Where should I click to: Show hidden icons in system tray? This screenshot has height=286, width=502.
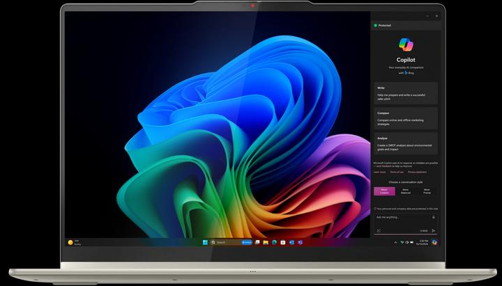click(x=395, y=243)
